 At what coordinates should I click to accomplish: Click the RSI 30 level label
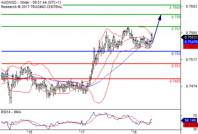pos(195,129)
